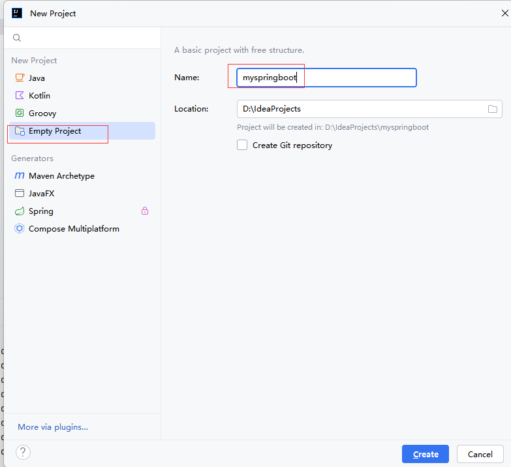Click the Create button
Image resolution: width=511 pixels, height=467 pixels.
pyautogui.click(x=426, y=454)
